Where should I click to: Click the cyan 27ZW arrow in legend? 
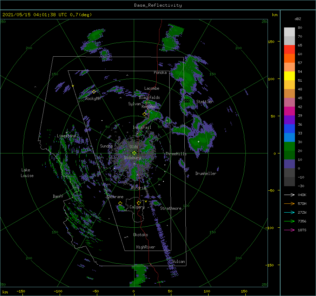tap(289, 212)
